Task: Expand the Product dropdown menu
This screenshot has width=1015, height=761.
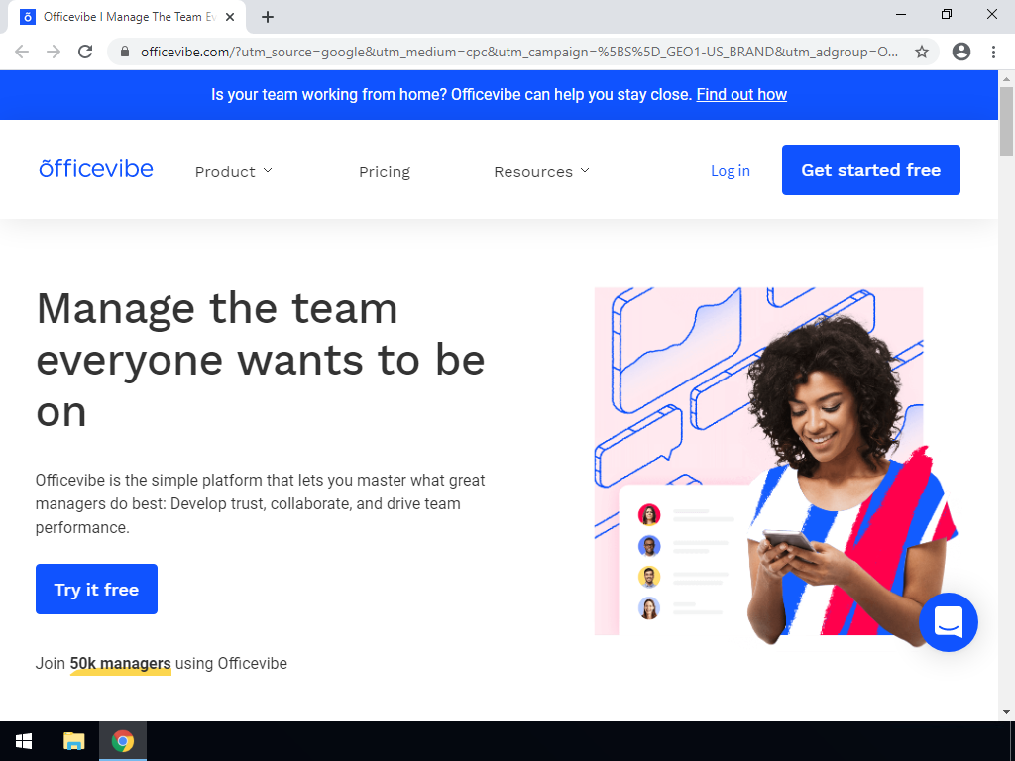Action: (234, 172)
